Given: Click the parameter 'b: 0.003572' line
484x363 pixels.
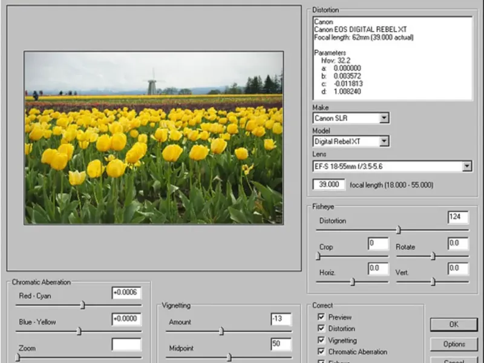Looking at the screenshot, I should pos(341,76).
